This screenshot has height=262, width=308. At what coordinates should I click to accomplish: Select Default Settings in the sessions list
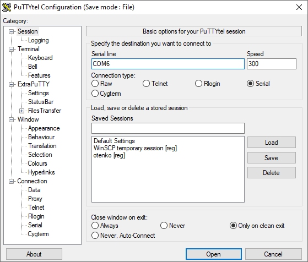[x=114, y=141]
